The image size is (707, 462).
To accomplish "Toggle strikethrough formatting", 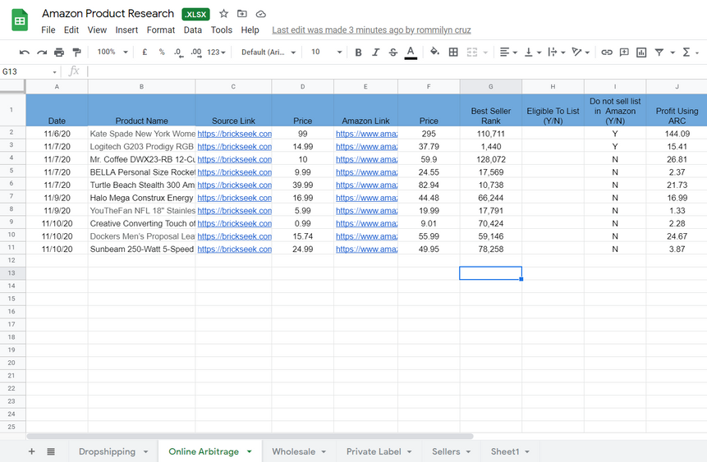I will pyautogui.click(x=393, y=53).
